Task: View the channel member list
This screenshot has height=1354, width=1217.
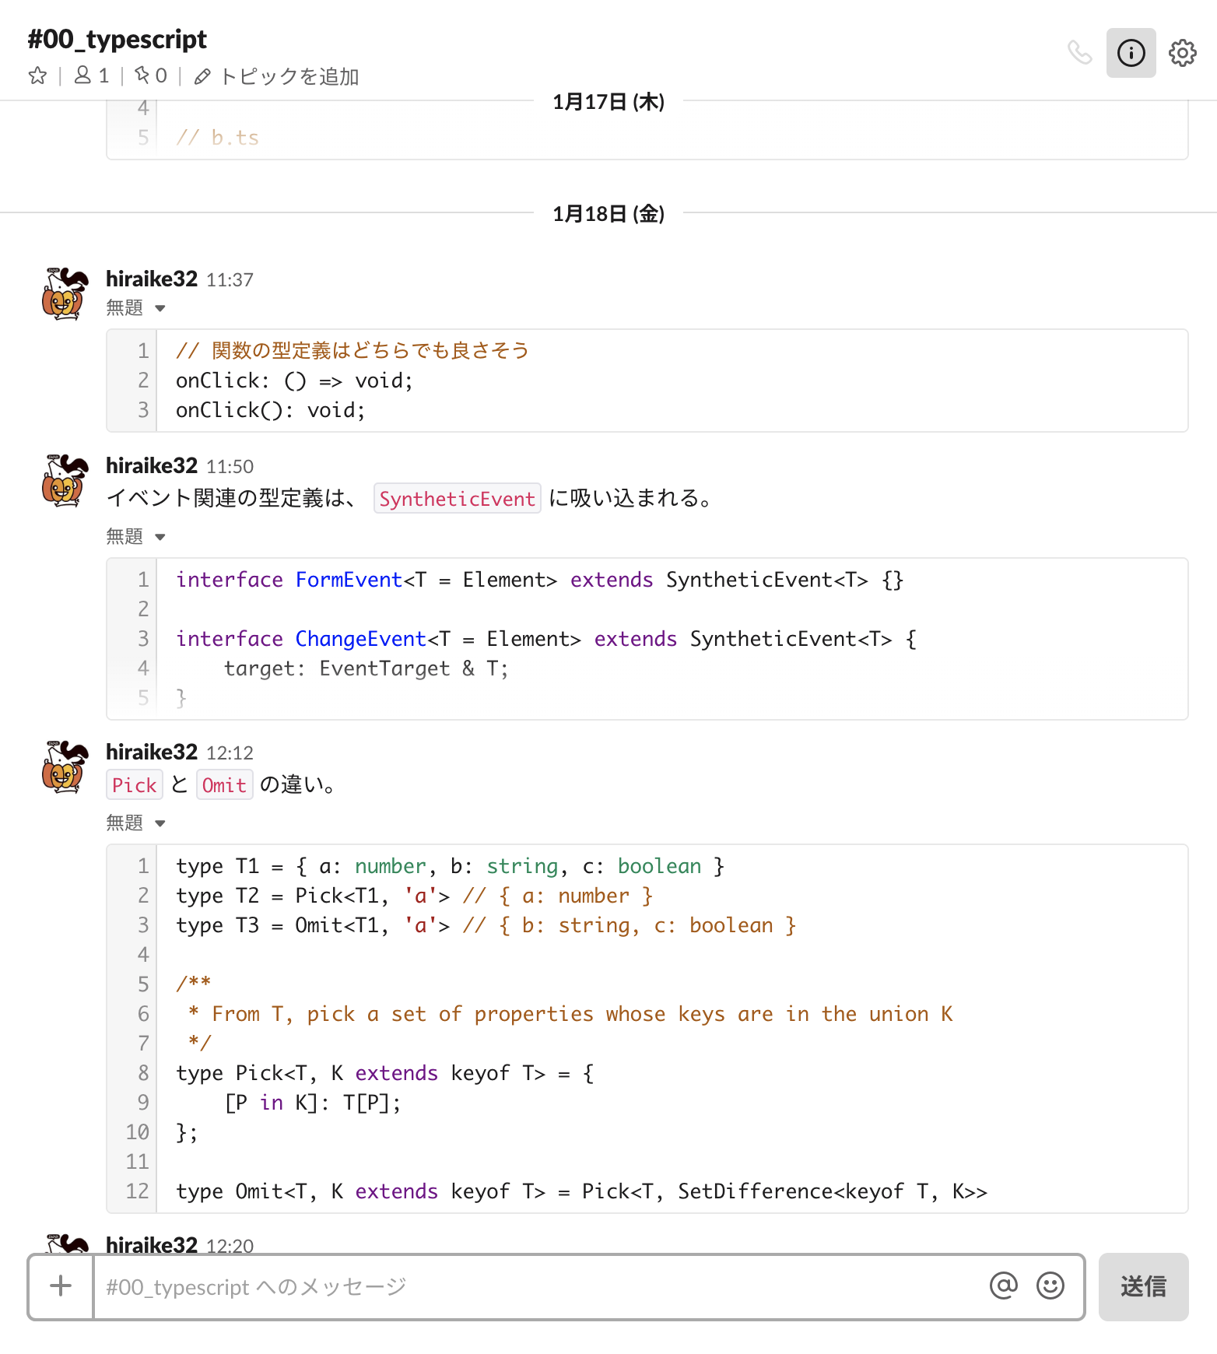Action: tap(89, 75)
